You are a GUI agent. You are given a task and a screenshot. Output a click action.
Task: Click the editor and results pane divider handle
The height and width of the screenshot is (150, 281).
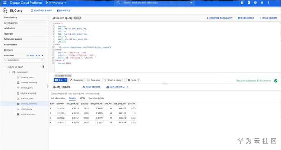[165, 83]
